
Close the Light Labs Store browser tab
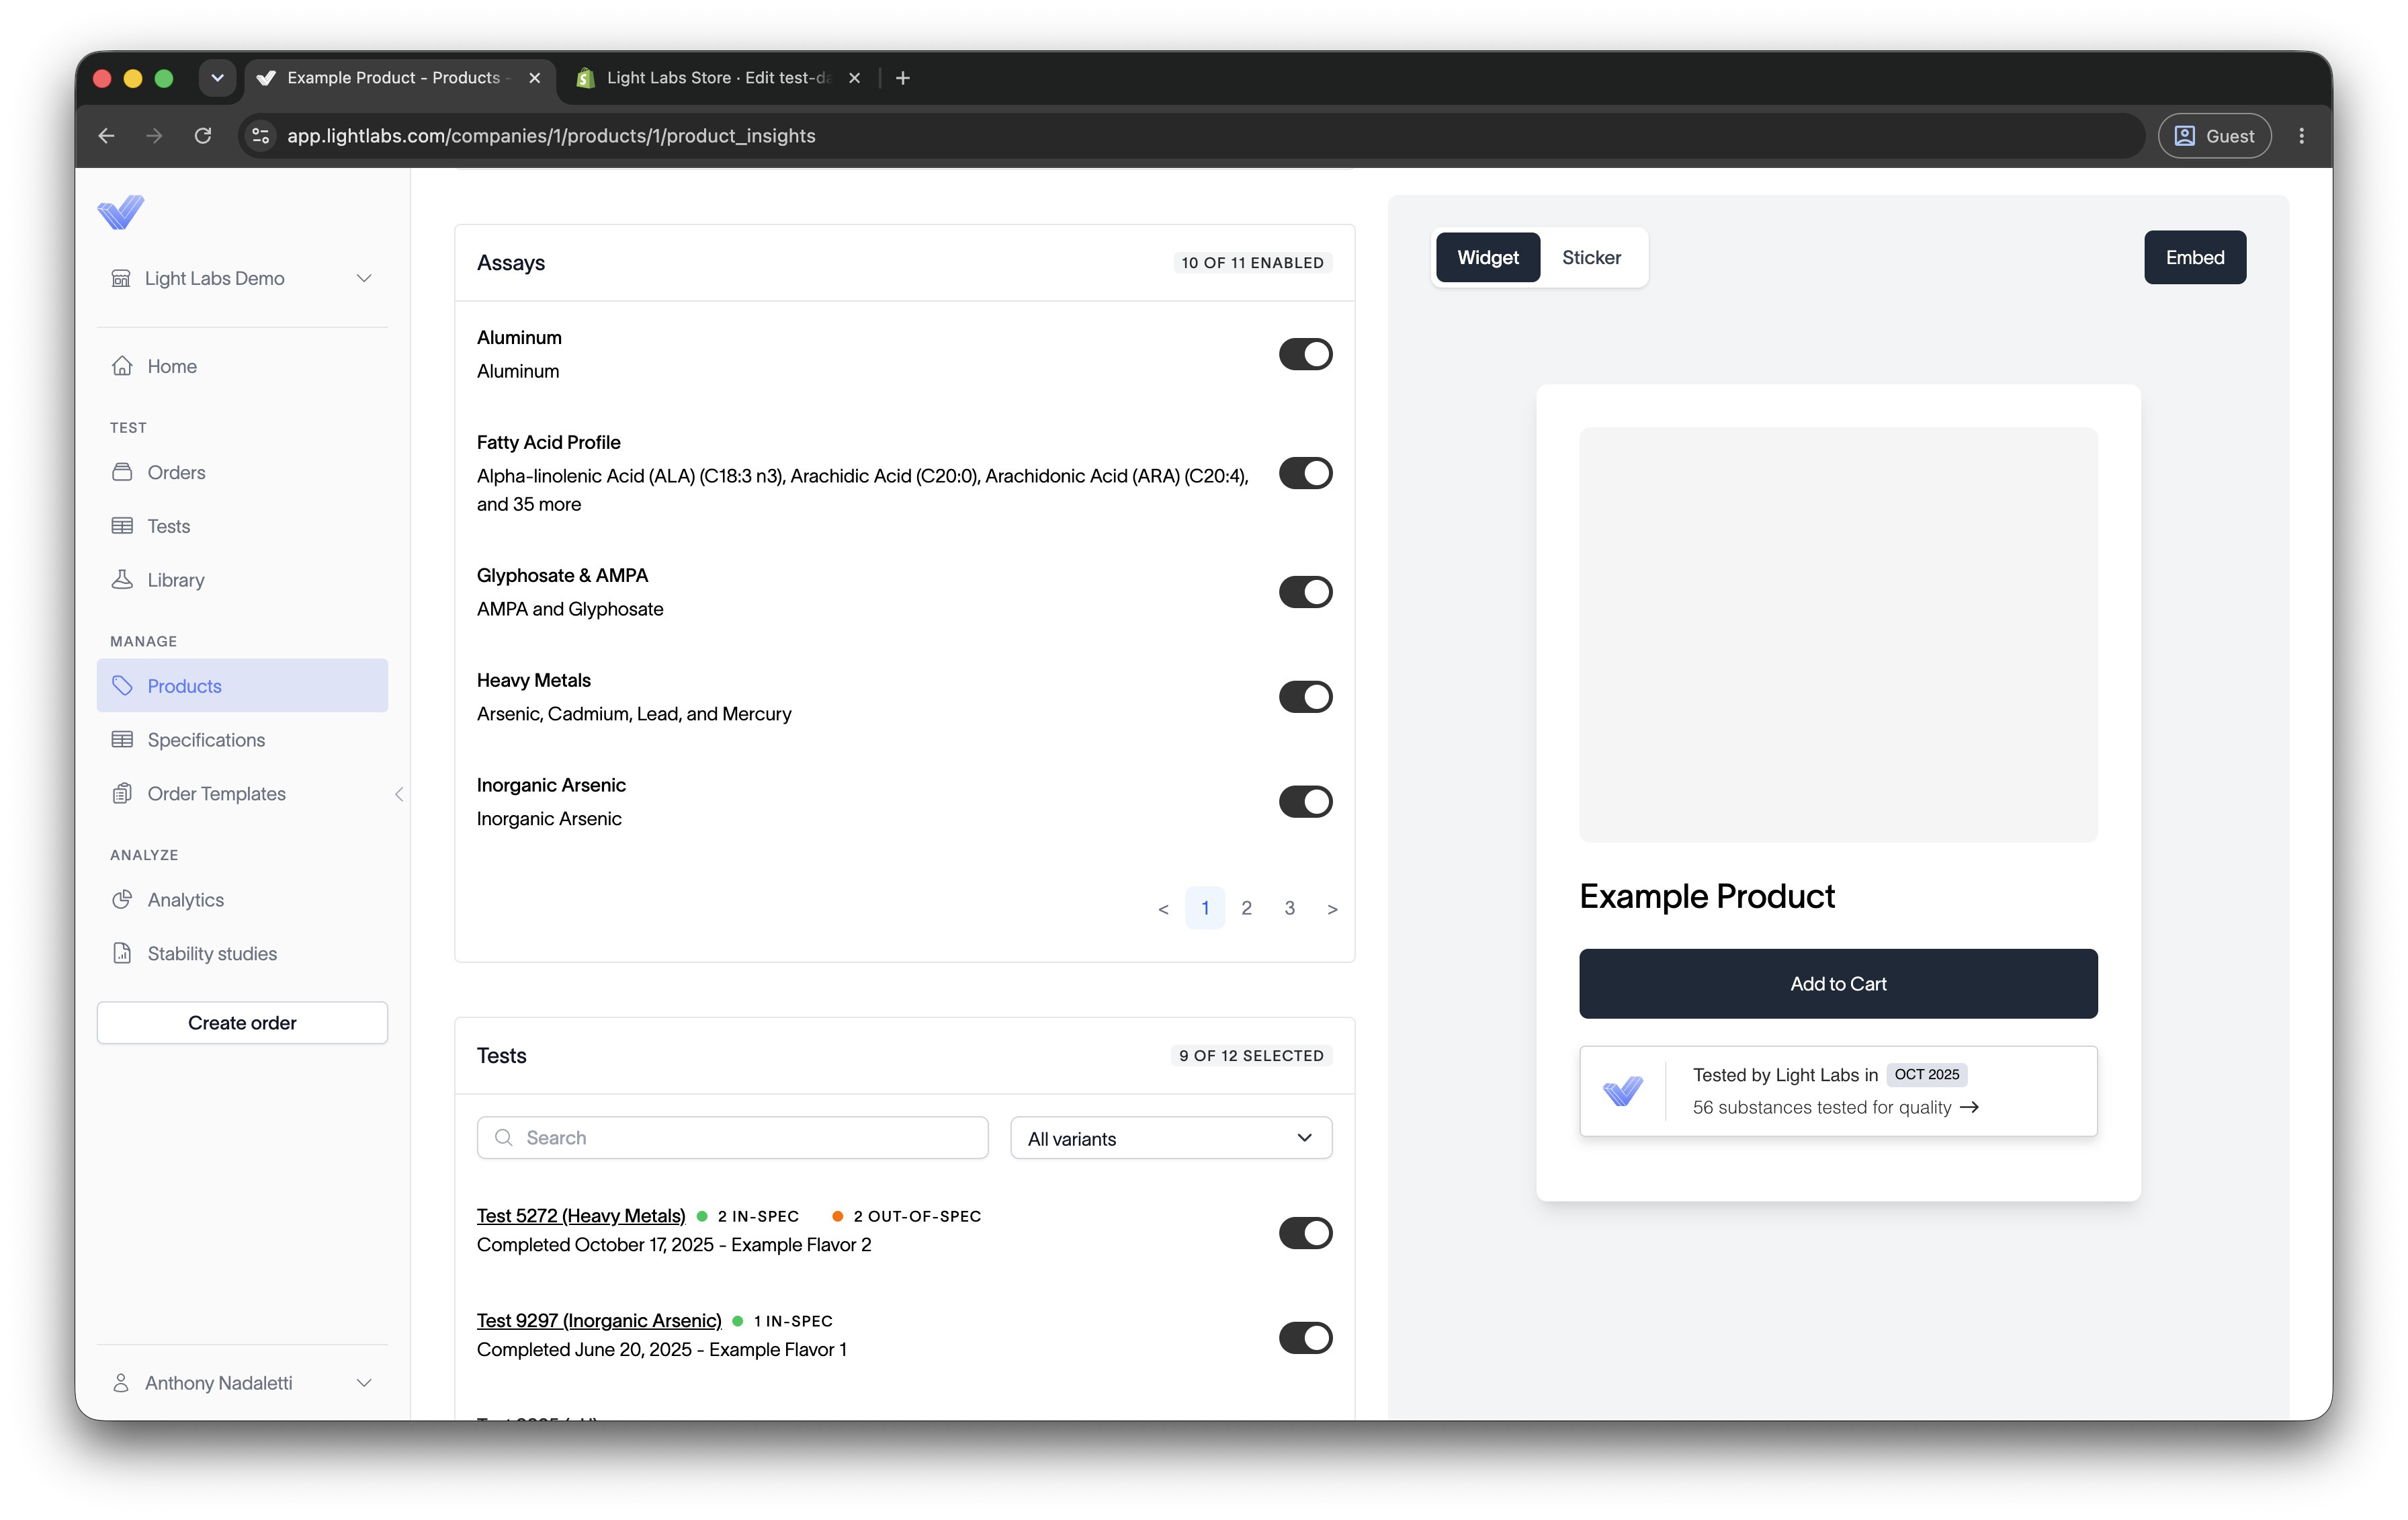click(x=855, y=78)
